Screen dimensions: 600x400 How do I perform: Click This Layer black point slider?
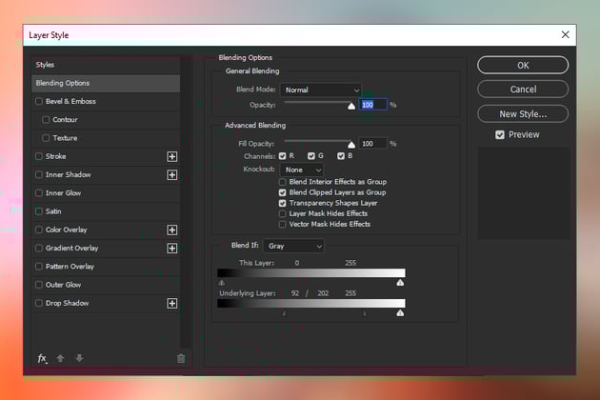click(x=222, y=283)
